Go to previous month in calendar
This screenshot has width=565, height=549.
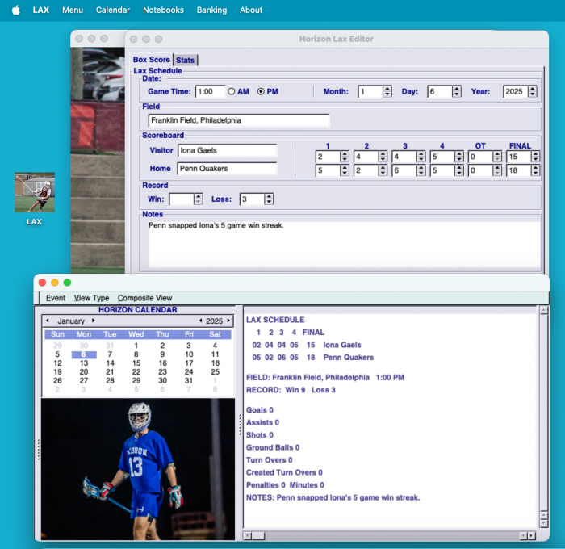tap(48, 321)
